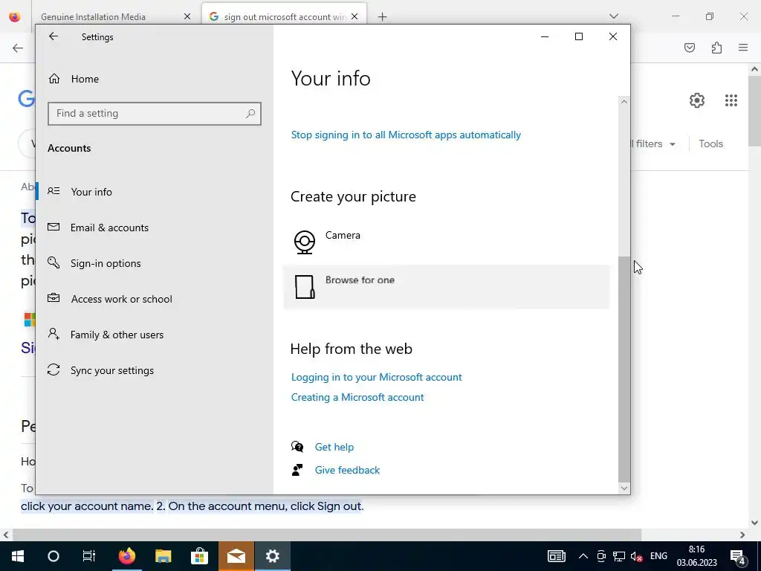Open Firefox extensions puzzle icon

click(x=716, y=48)
